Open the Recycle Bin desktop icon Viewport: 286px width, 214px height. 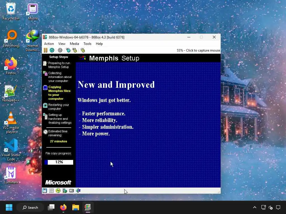tap(11, 12)
